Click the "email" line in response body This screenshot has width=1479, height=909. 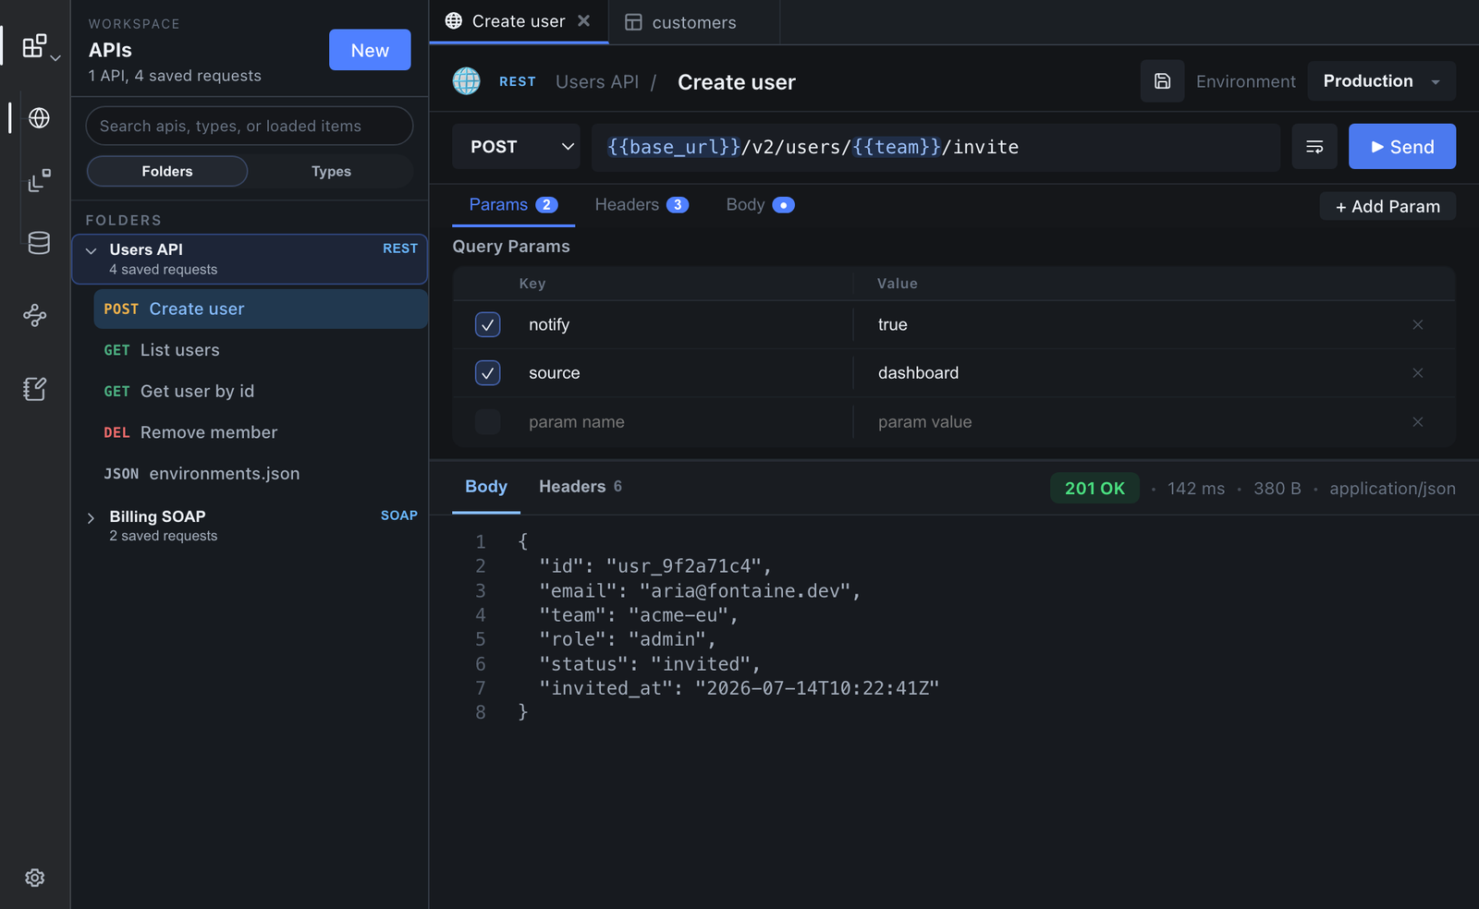[700, 590]
